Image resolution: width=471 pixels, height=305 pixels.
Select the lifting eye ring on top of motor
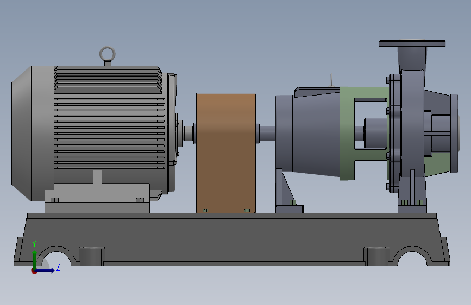(x=107, y=54)
